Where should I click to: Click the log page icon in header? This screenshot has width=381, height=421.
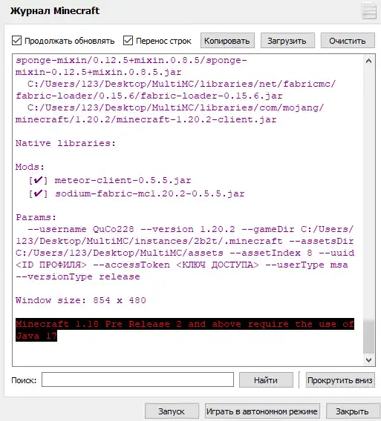click(x=369, y=10)
